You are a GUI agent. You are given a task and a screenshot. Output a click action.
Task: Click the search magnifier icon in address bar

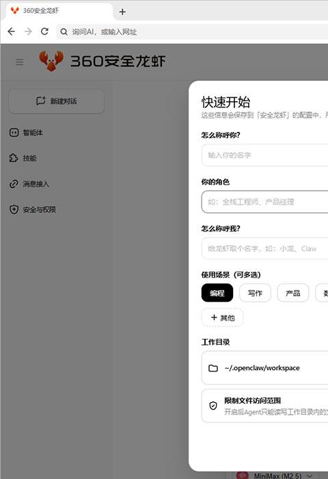pyautogui.click(x=64, y=31)
